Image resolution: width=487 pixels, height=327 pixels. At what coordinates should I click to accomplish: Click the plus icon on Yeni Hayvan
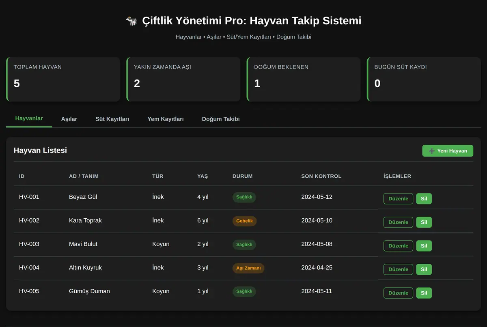[432, 151]
